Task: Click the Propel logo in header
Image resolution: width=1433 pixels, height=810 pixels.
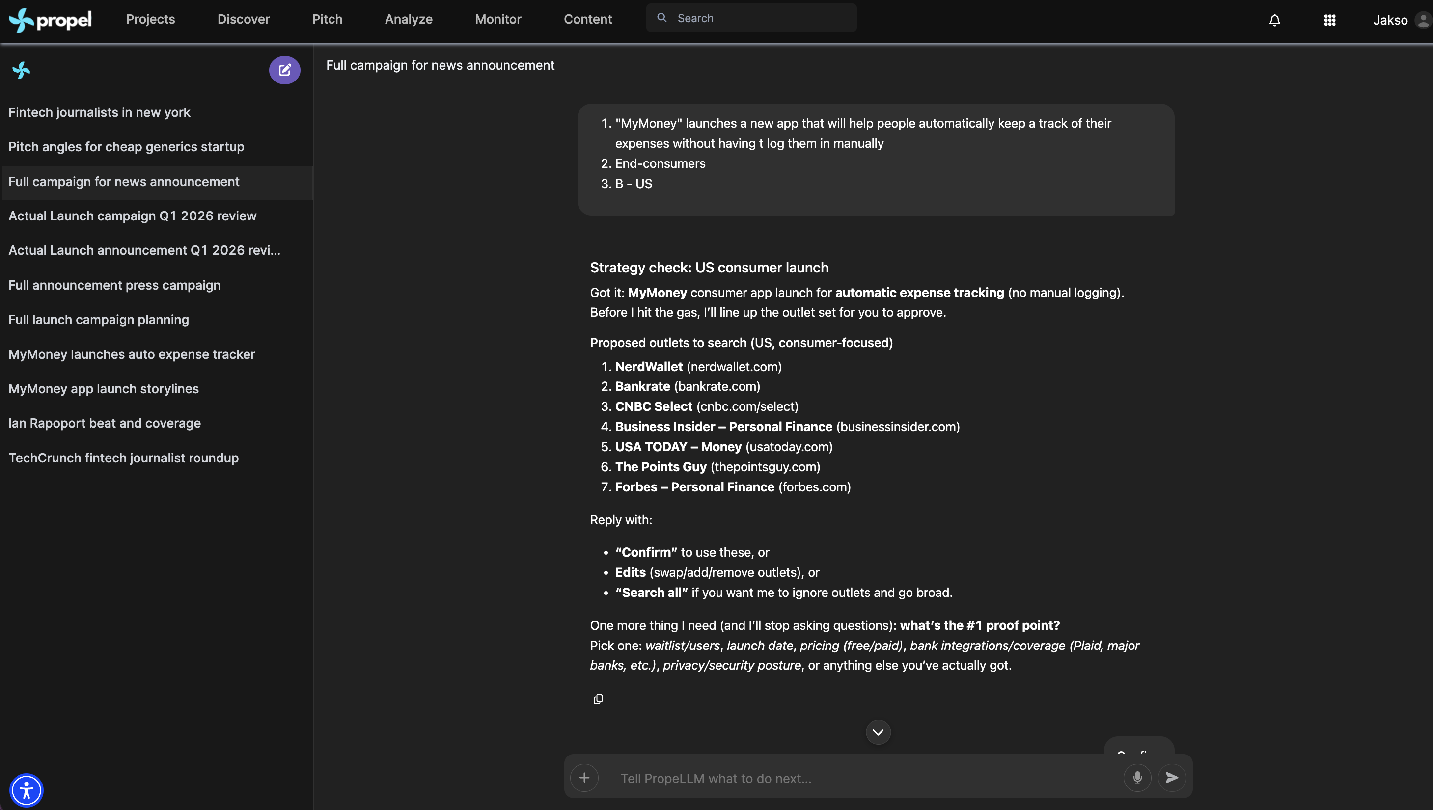Action: click(x=50, y=20)
